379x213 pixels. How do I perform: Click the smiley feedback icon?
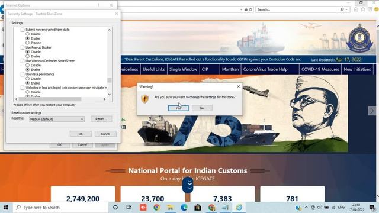[x=377, y=9]
